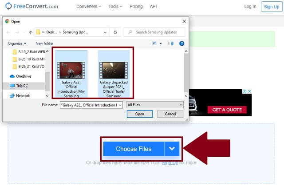
Task: Select the Galaxy A32 Official Introduction Film video
Action: pos(71,74)
